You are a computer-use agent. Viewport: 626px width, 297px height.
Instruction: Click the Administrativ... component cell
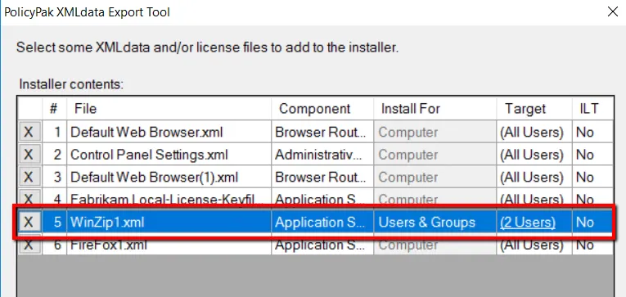(x=322, y=155)
